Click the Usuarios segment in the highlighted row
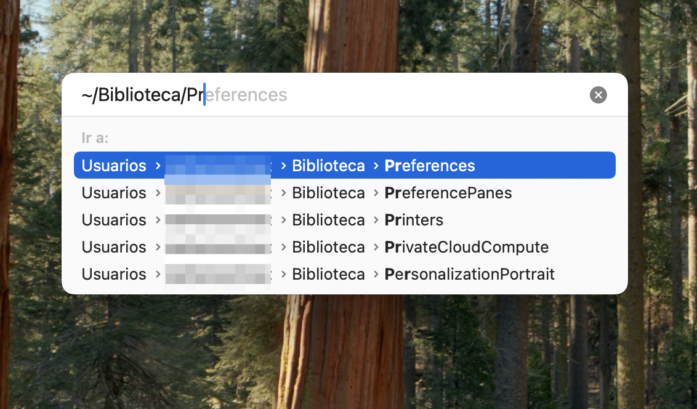 point(113,165)
